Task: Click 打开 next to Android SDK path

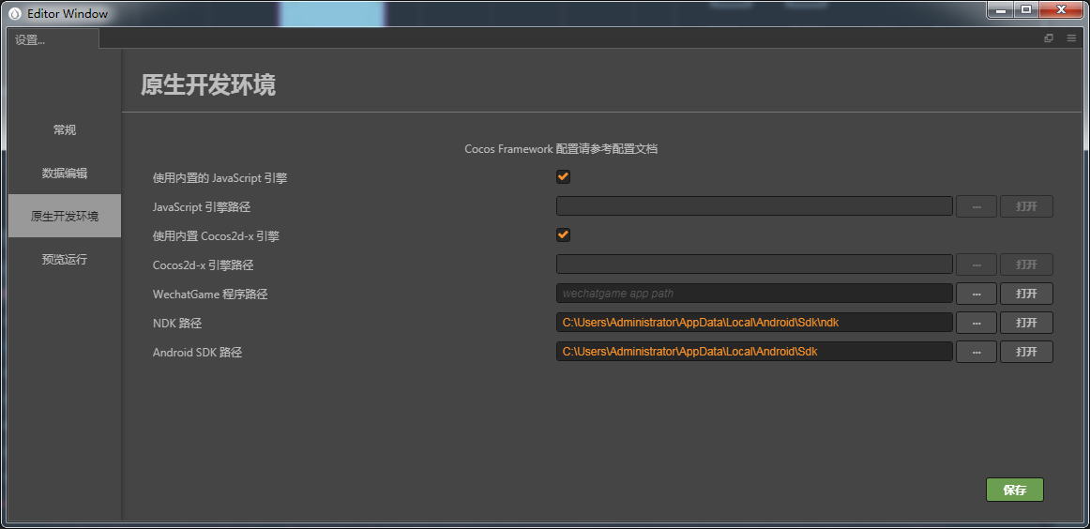Action: click(1026, 352)
